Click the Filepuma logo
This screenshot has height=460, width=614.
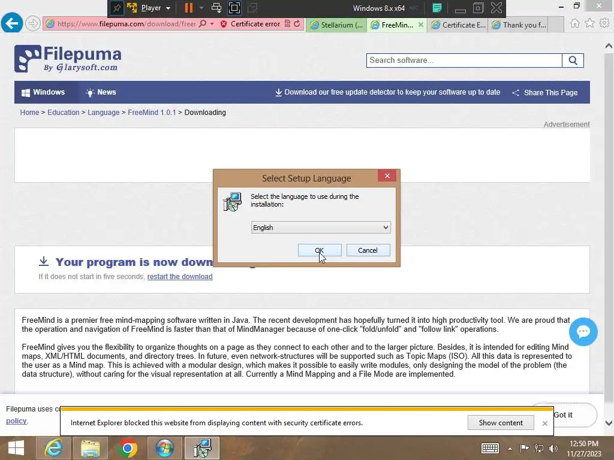click(x=68, y=59)
